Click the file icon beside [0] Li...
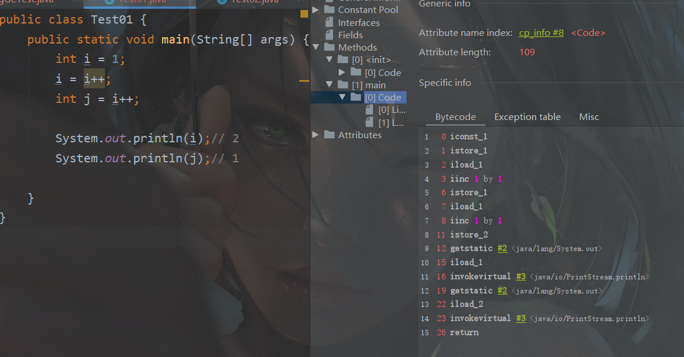Viewport: 684px width, 357px height. pyautogui.click(x=369, y=110)
